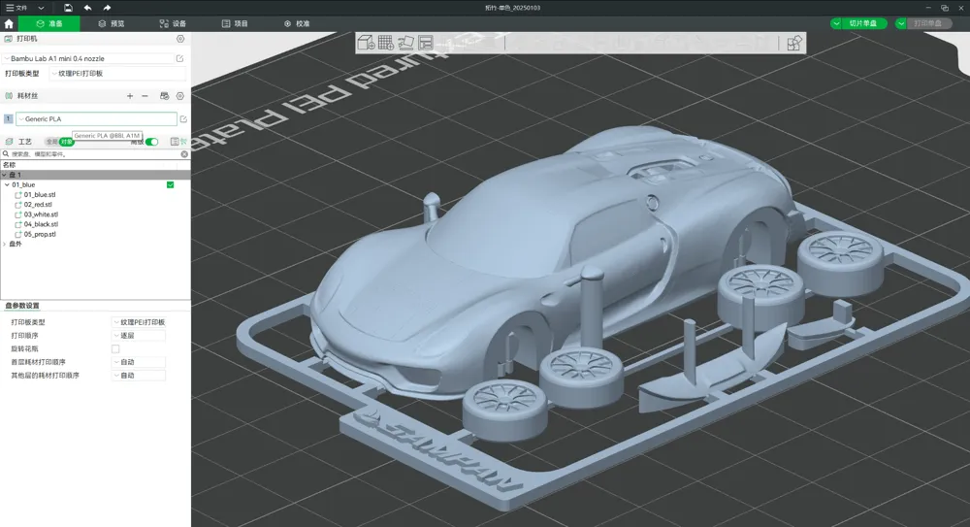This screenshot has width=970, height=527.
Task: Click the 名称 column header
Action: [x=10, y=165]
